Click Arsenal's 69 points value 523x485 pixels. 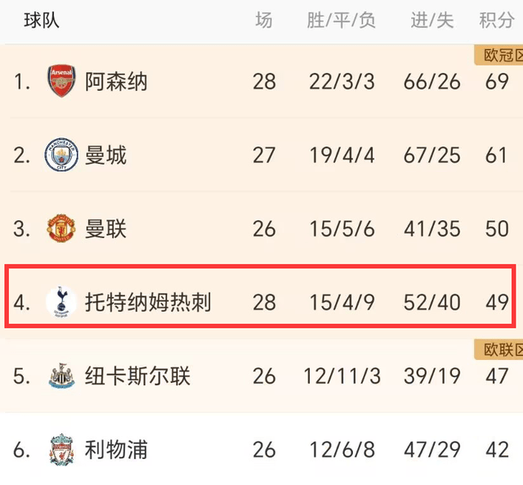point(496,82)
